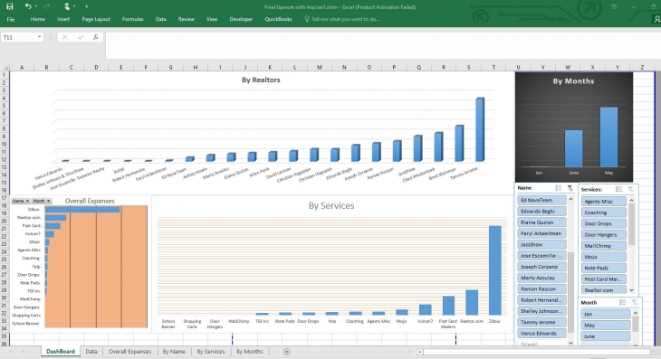Select Marty Azoulay slicer button

(x=541, y=278)
